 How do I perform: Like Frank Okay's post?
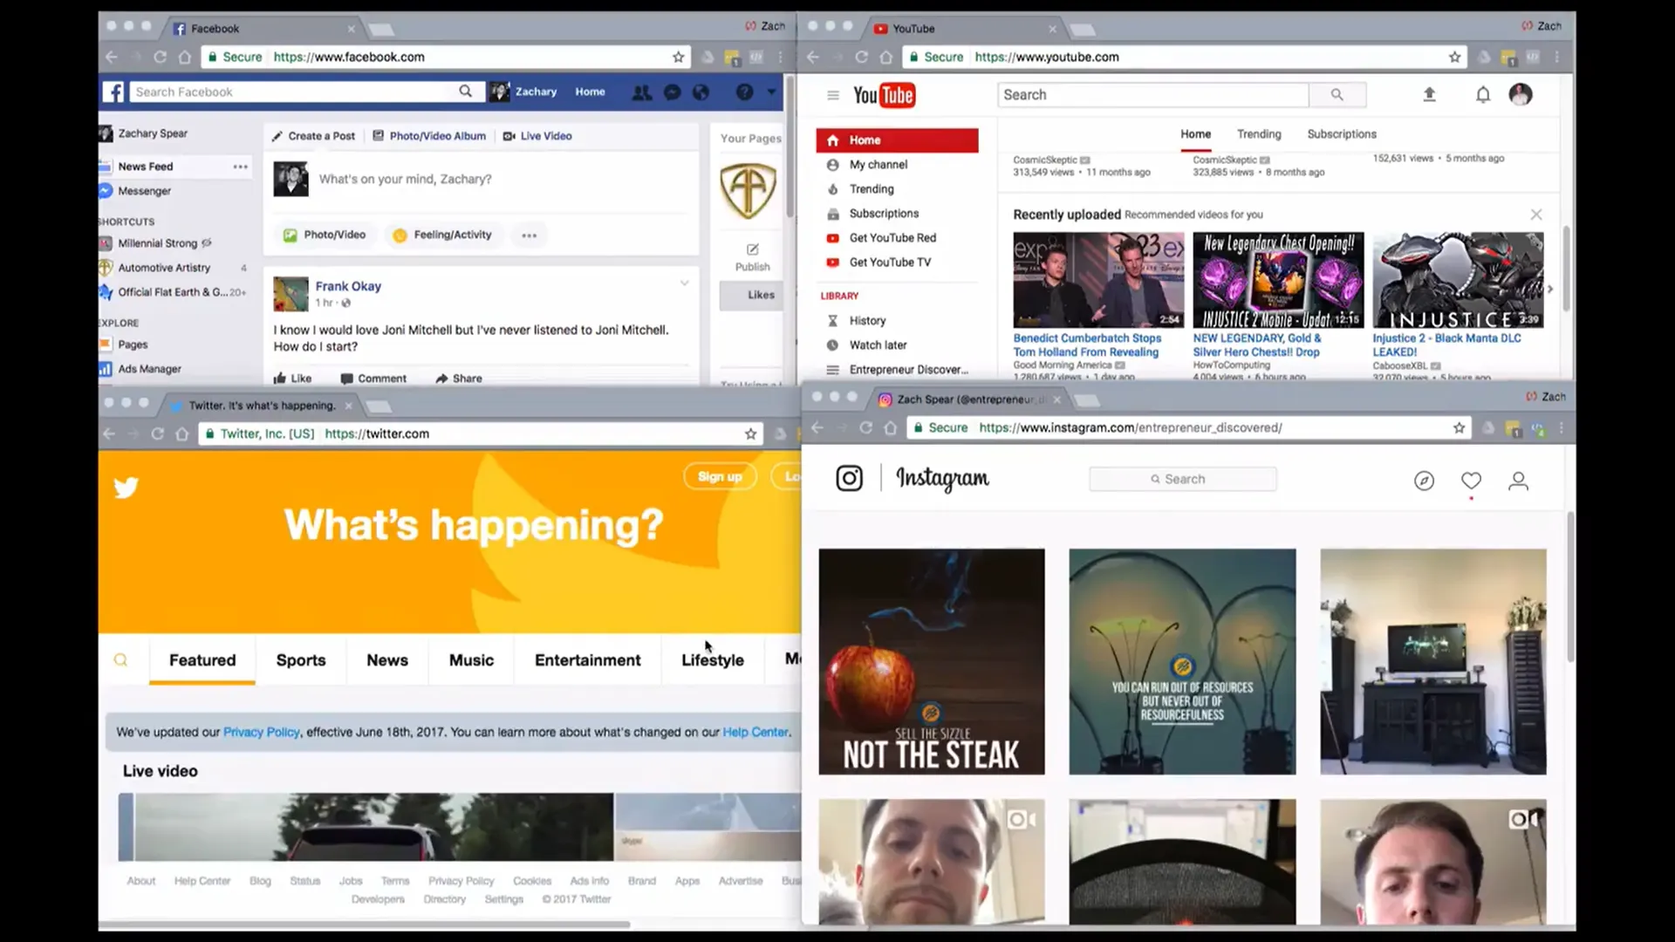click(292, 379)
